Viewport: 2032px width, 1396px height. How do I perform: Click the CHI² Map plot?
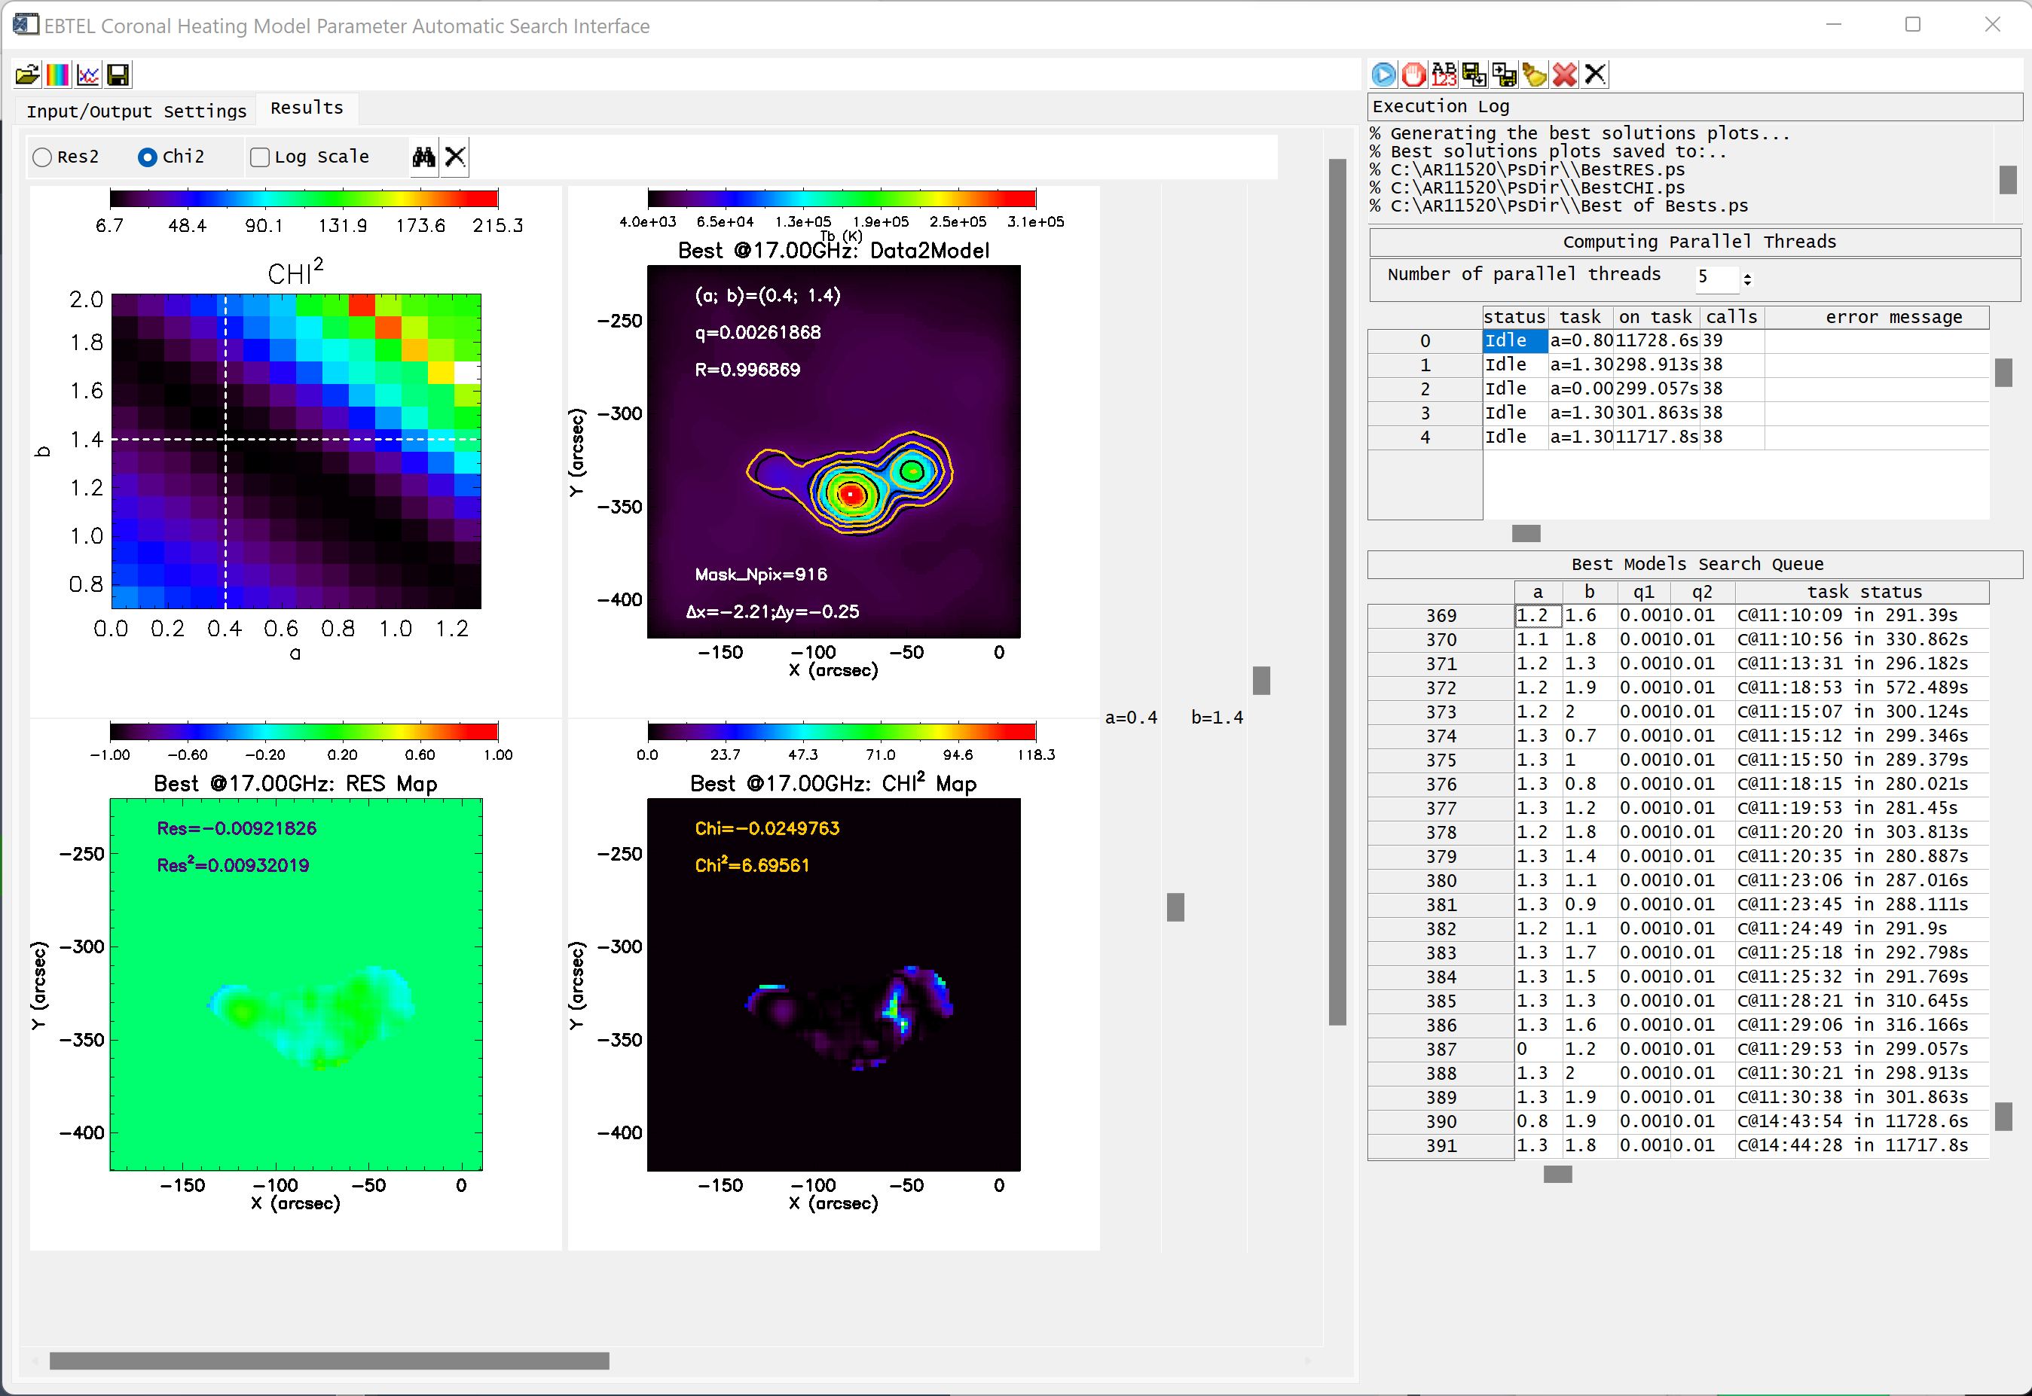coord(834,984)
